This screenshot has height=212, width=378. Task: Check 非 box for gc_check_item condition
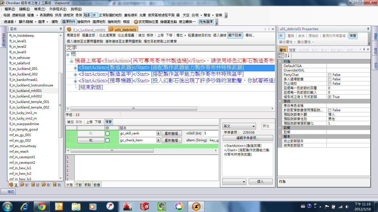click(107, 140)
